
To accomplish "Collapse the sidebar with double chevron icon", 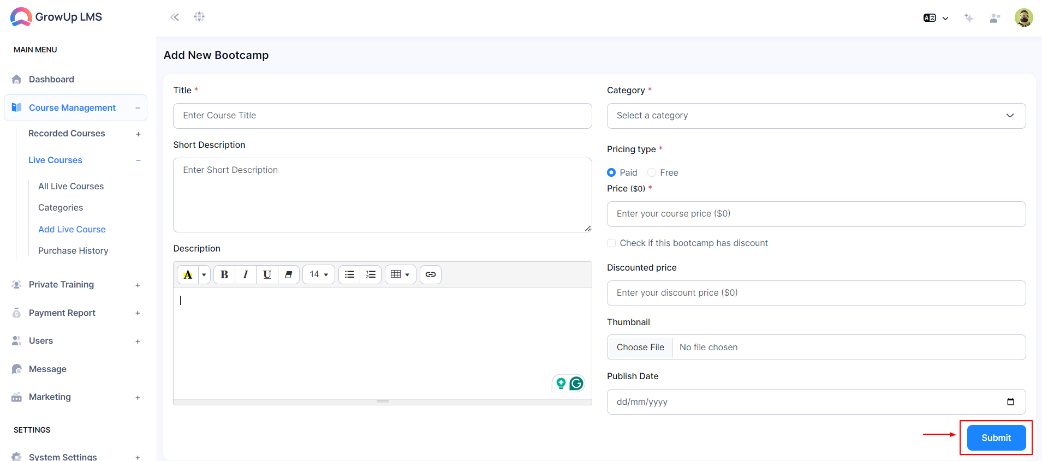I will 175,17.
